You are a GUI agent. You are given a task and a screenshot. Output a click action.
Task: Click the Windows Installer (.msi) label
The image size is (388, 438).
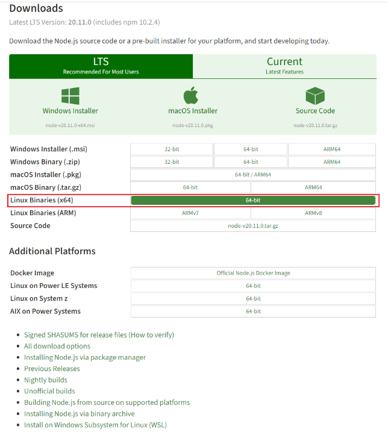[x=49, y=149]
